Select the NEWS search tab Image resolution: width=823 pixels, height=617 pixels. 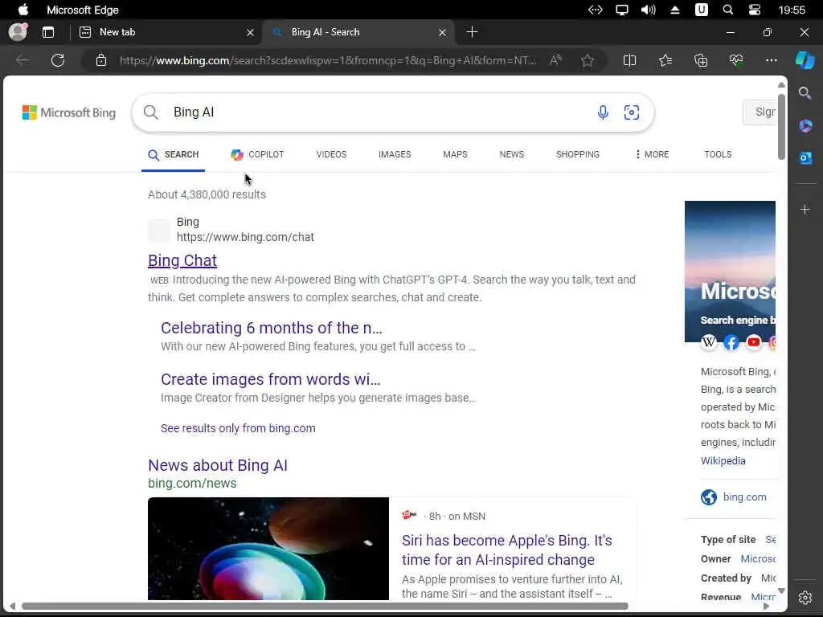(x=512, y=155)
